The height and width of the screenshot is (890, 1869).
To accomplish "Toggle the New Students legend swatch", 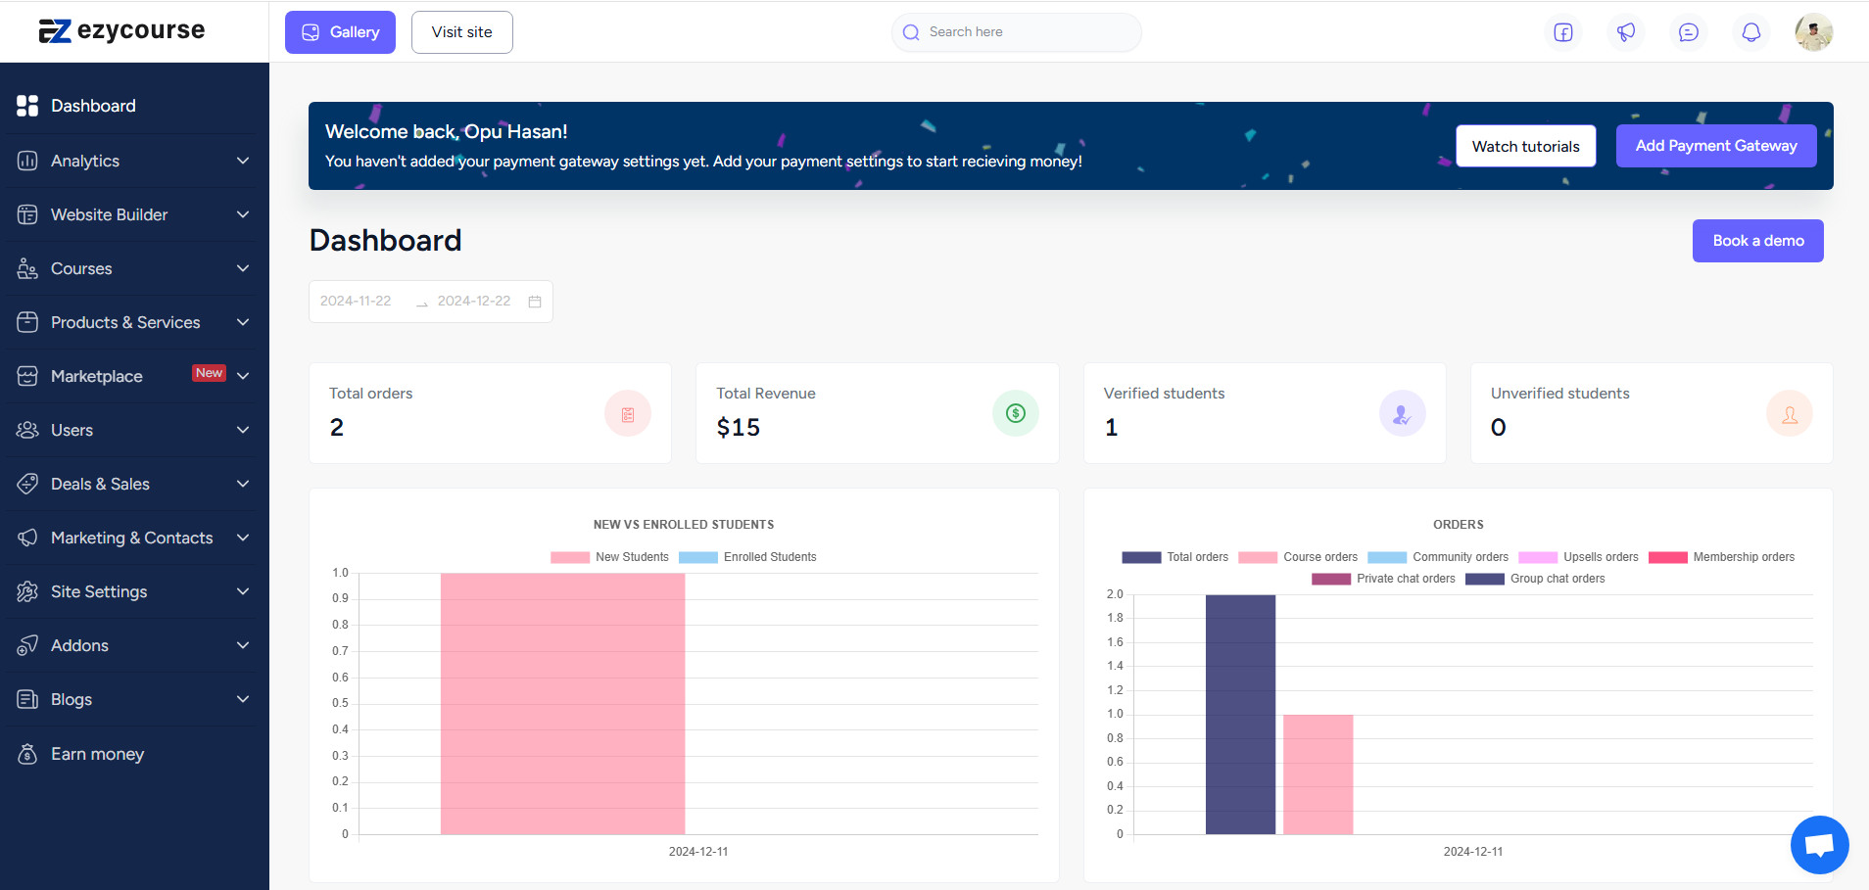I will pos(570,557).
